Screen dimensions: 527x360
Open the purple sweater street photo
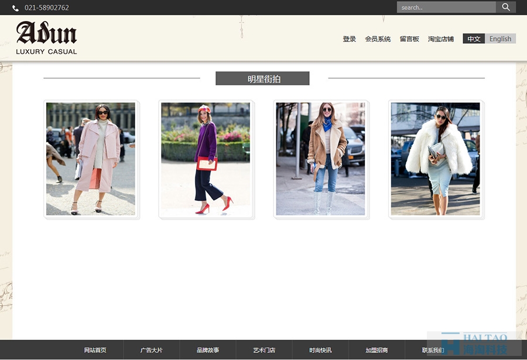click(206, 159)
